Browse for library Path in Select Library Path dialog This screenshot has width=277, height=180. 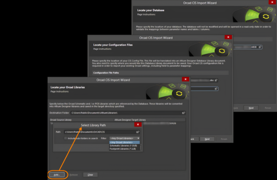(138, 132)
